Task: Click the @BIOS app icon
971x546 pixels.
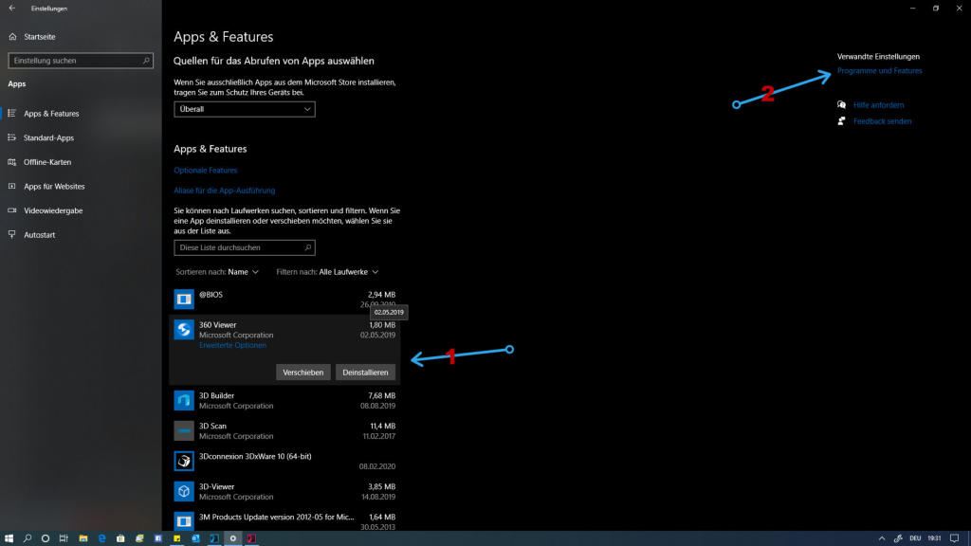Action: point(184,300)
